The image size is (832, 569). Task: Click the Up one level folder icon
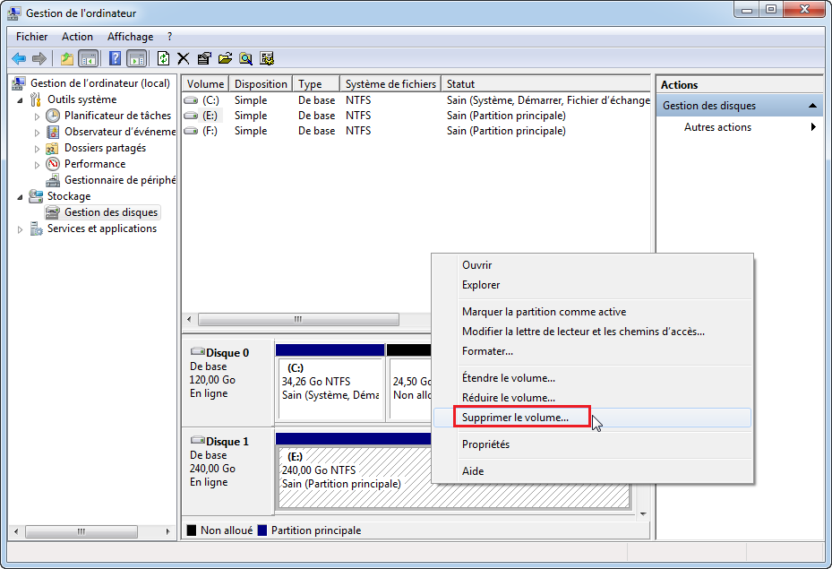click(x=67, y=58)
